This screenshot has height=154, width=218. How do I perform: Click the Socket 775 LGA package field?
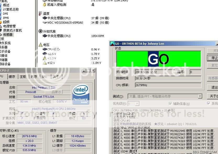[x=44, y=97]
